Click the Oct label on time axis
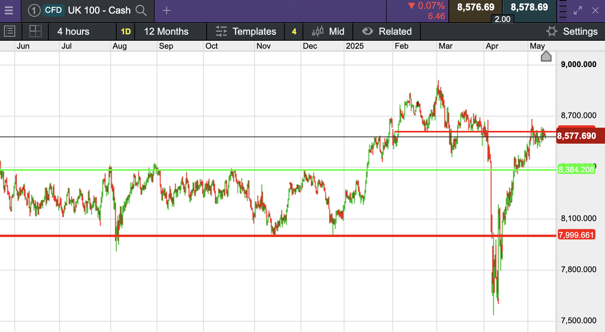The image size is (605, 332). pyautogui.click(x=211, y=46)
